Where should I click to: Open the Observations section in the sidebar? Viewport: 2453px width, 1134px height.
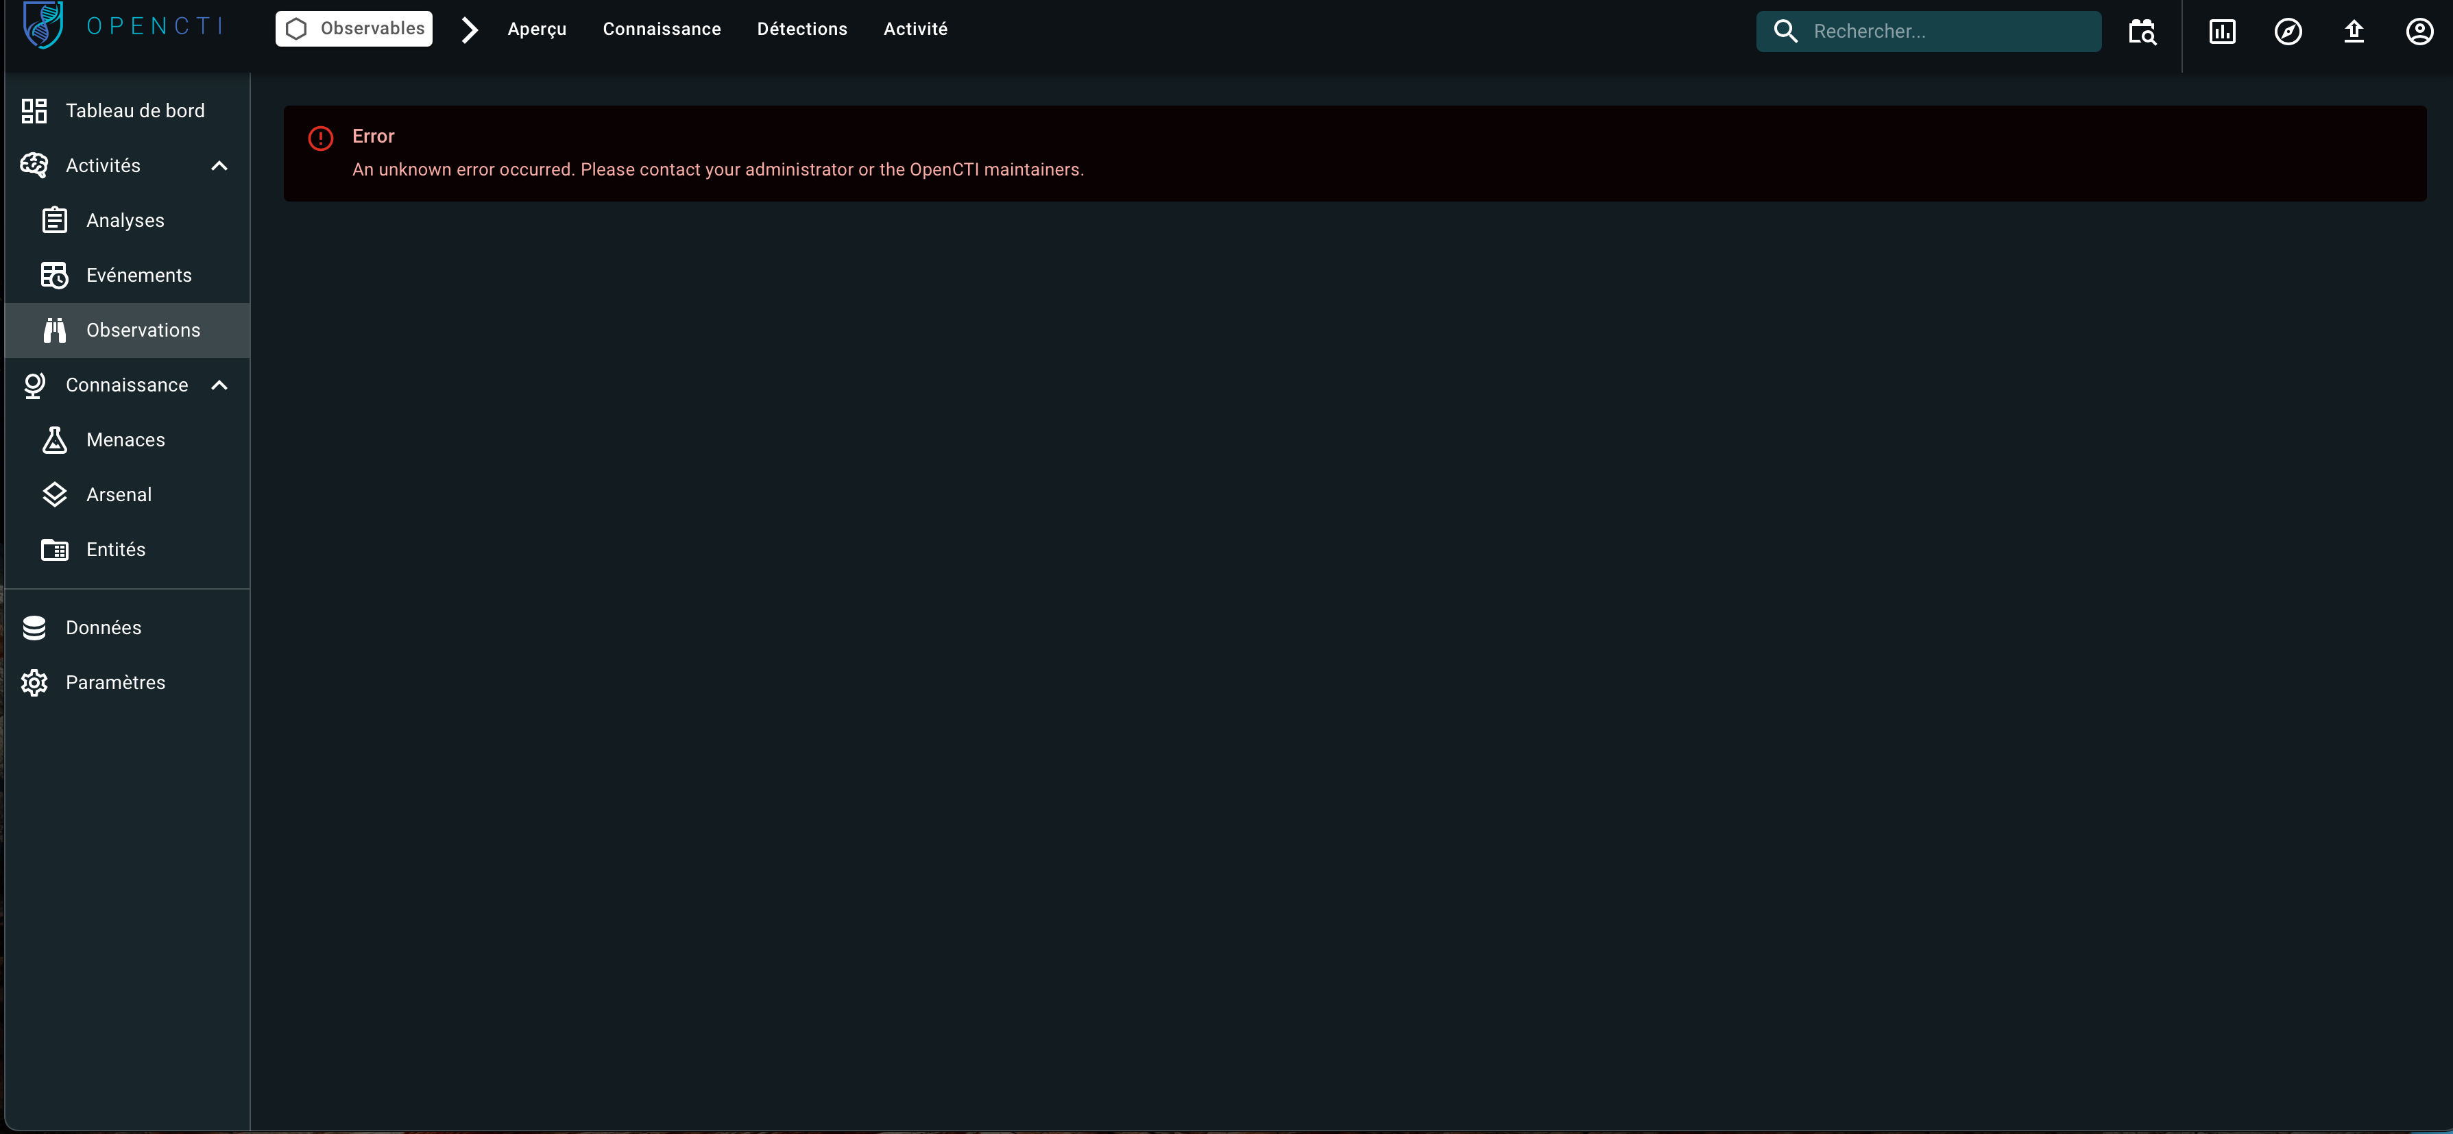click(x=143, y=330)
